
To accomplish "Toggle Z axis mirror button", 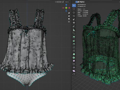I will point(61,2).
